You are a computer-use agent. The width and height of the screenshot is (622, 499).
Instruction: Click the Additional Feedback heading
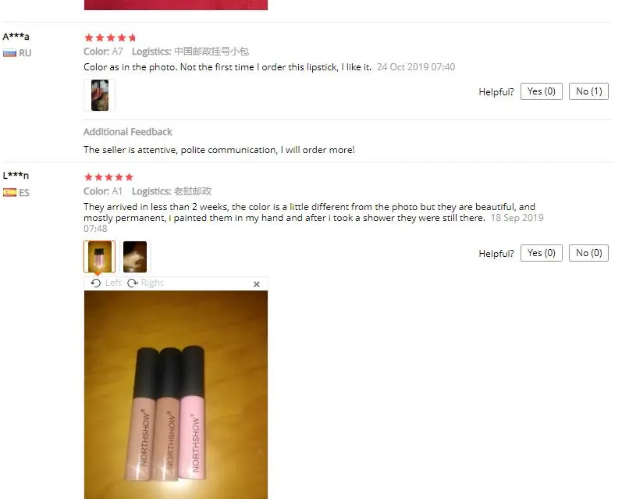pyautogui.click(x=128, y=132)
